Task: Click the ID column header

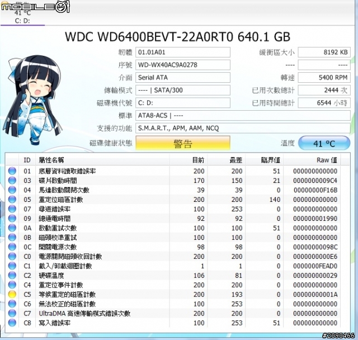Action: coord(27,160)
